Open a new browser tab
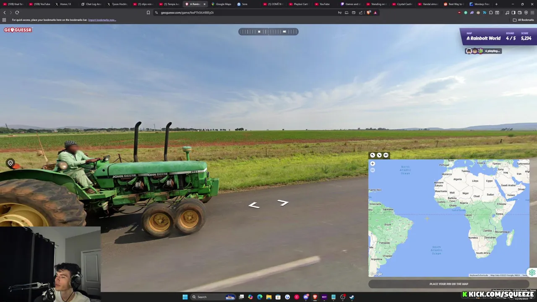537x302 pixels. (x=496, y=4)
